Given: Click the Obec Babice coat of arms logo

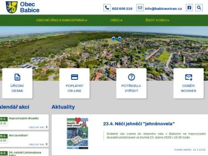Looking at the screenshot, I should 11,7.
